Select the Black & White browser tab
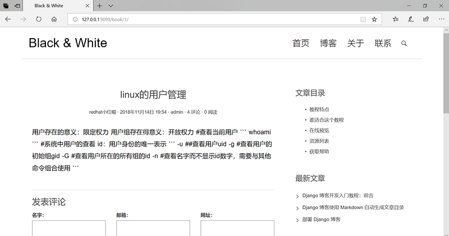 click(x=58, y=6)
